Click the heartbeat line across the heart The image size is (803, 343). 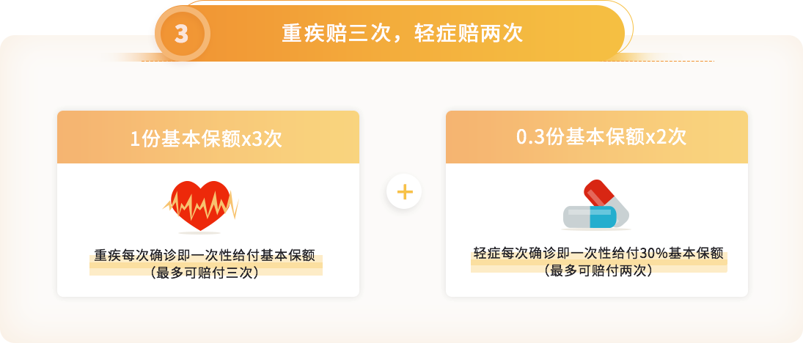[x=201, y=204]
